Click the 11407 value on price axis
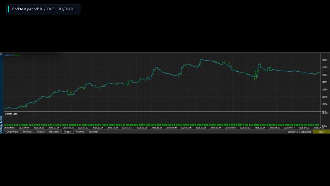This screenshot has width=330, height=186. [324, 60]
